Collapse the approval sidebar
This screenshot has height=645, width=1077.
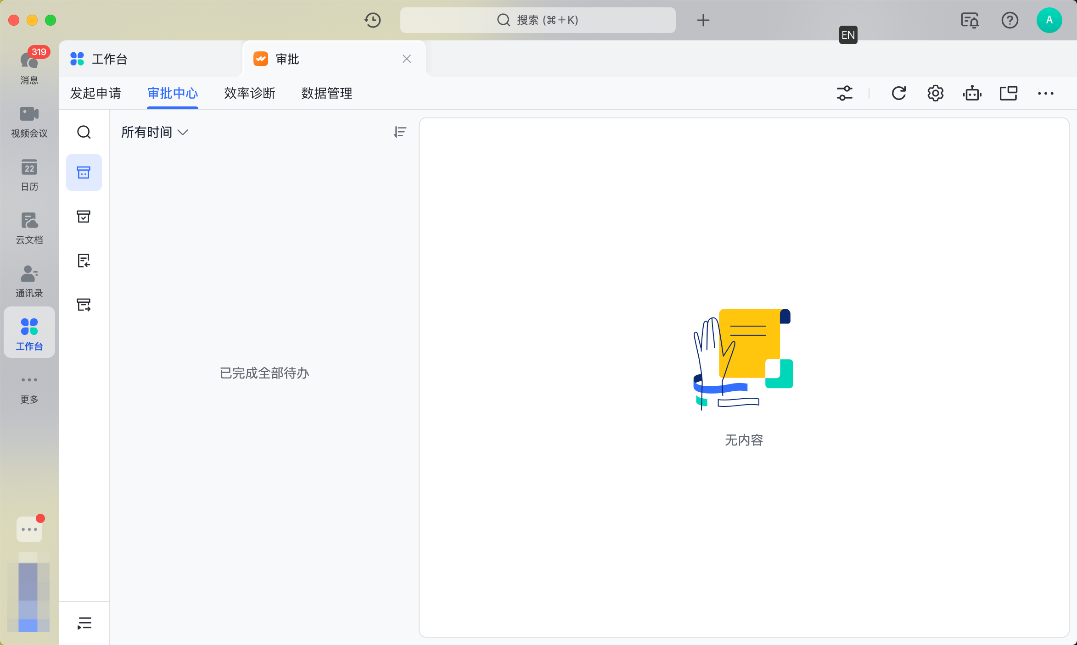point(84,623)
